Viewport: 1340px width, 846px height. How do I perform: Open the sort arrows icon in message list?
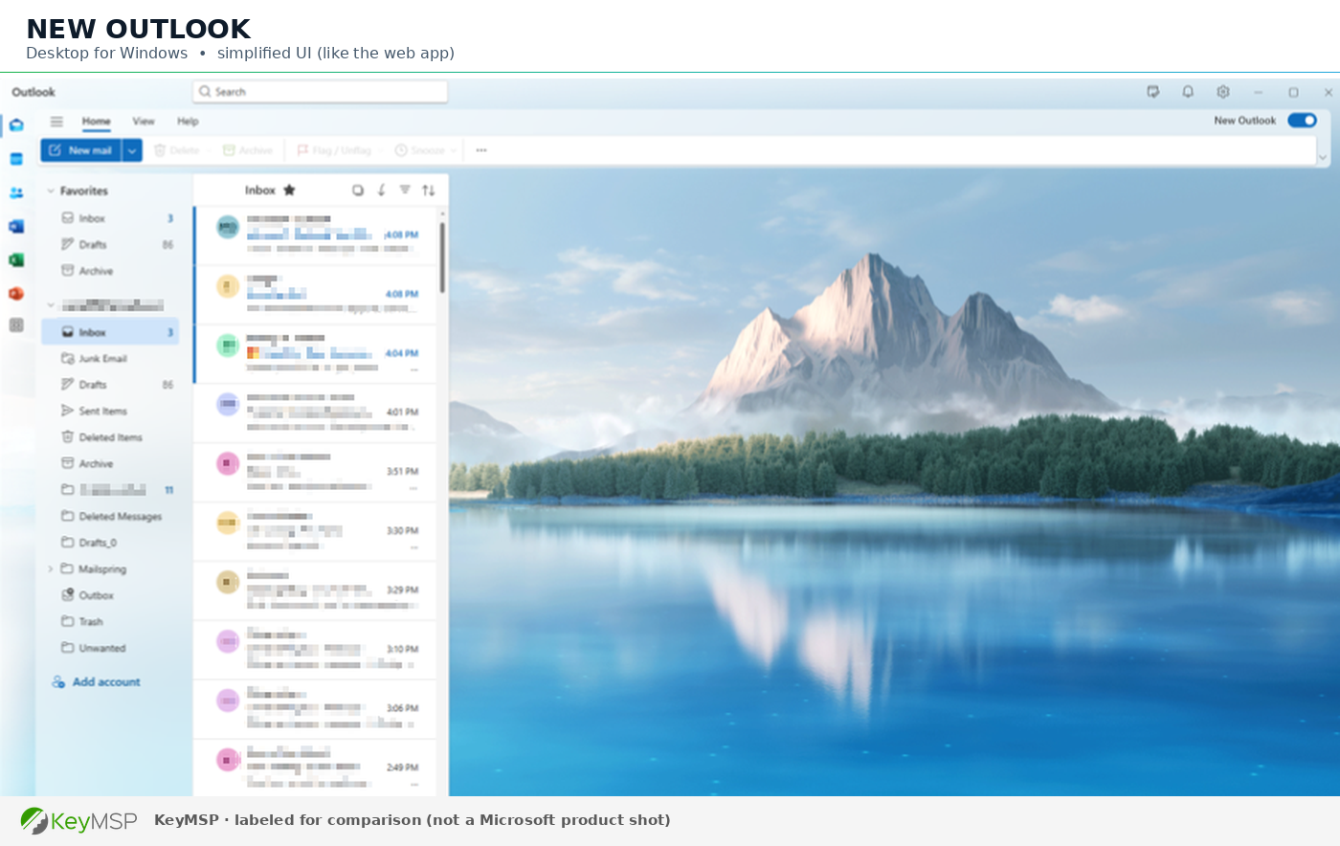pyautogui.click(x=429, y=190)
